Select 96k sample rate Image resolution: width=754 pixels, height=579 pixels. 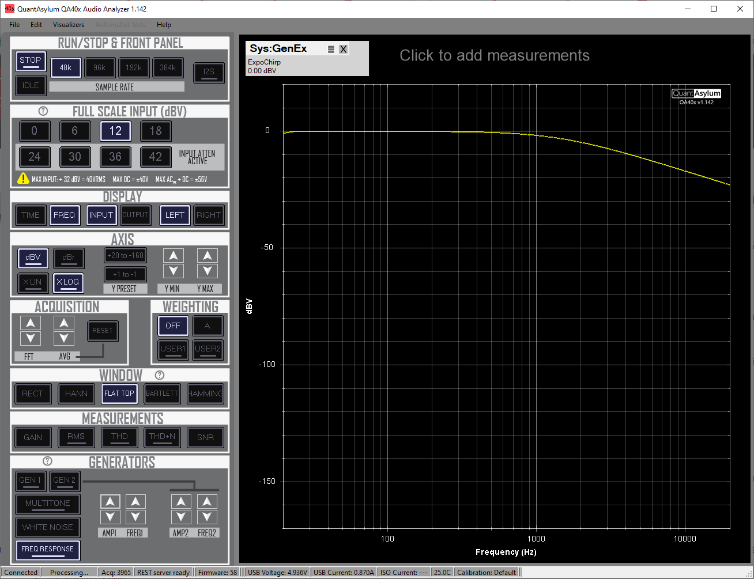point(100,68)
